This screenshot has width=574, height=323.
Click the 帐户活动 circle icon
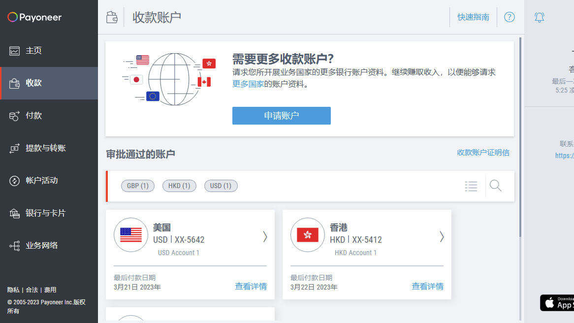pos(15,181)
